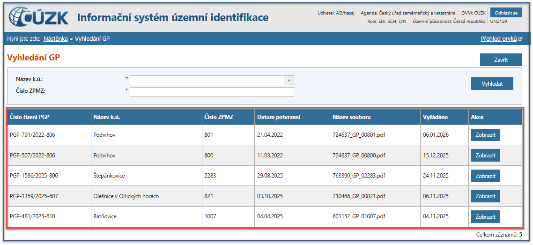Image resolution: width=533 pixels, height=245 pixels.
Task: Click the Vyžádáno column header
Action: pos(435,117)
